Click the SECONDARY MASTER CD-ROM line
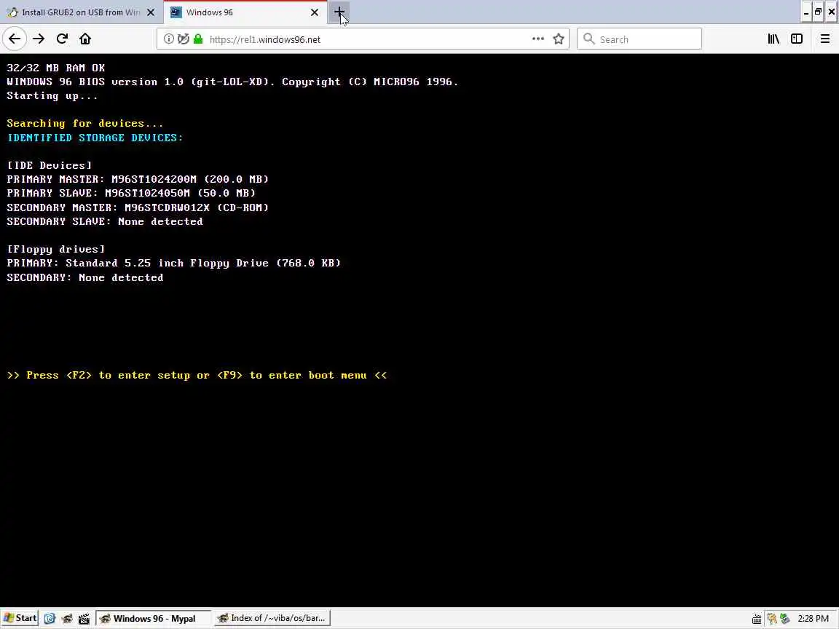This screenshot has height=629, width=839. pyautogui.click(x=138, y=207)
